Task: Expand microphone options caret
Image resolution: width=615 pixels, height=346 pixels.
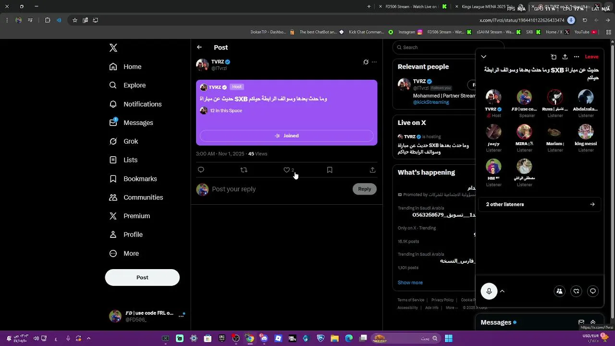Action: (x=502, y=291)
